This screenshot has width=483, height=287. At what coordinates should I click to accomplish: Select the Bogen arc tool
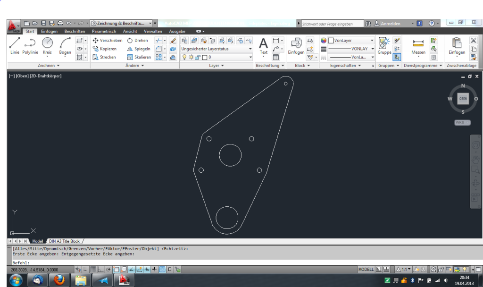(x=65, y=46)
